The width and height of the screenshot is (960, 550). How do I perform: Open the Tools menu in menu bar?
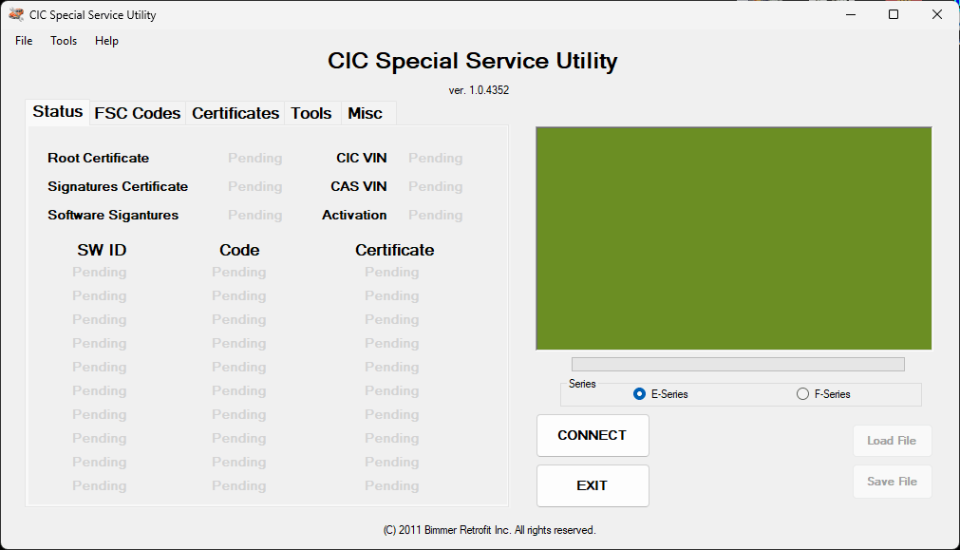pyautogui.click(x=64, y=41)
